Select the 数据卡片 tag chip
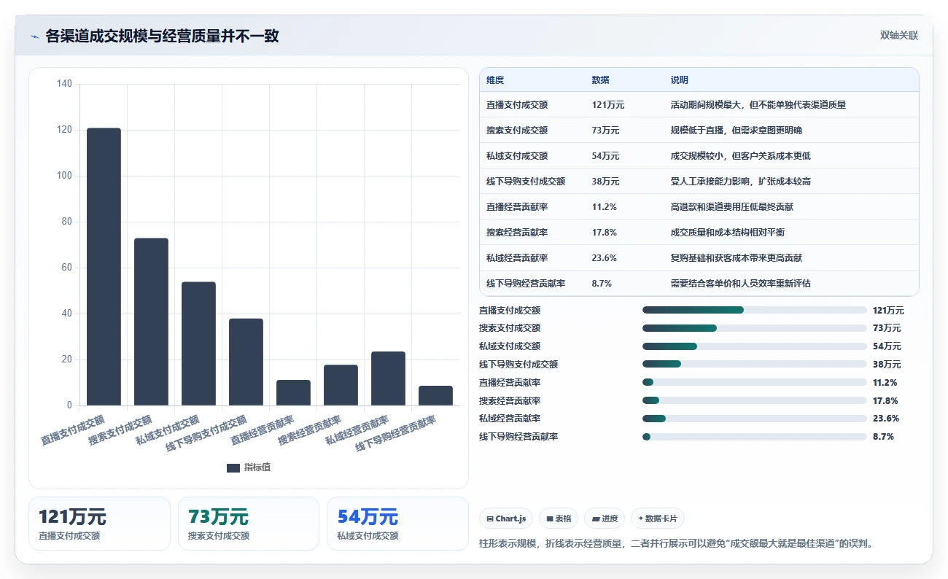 coord(658,518)
